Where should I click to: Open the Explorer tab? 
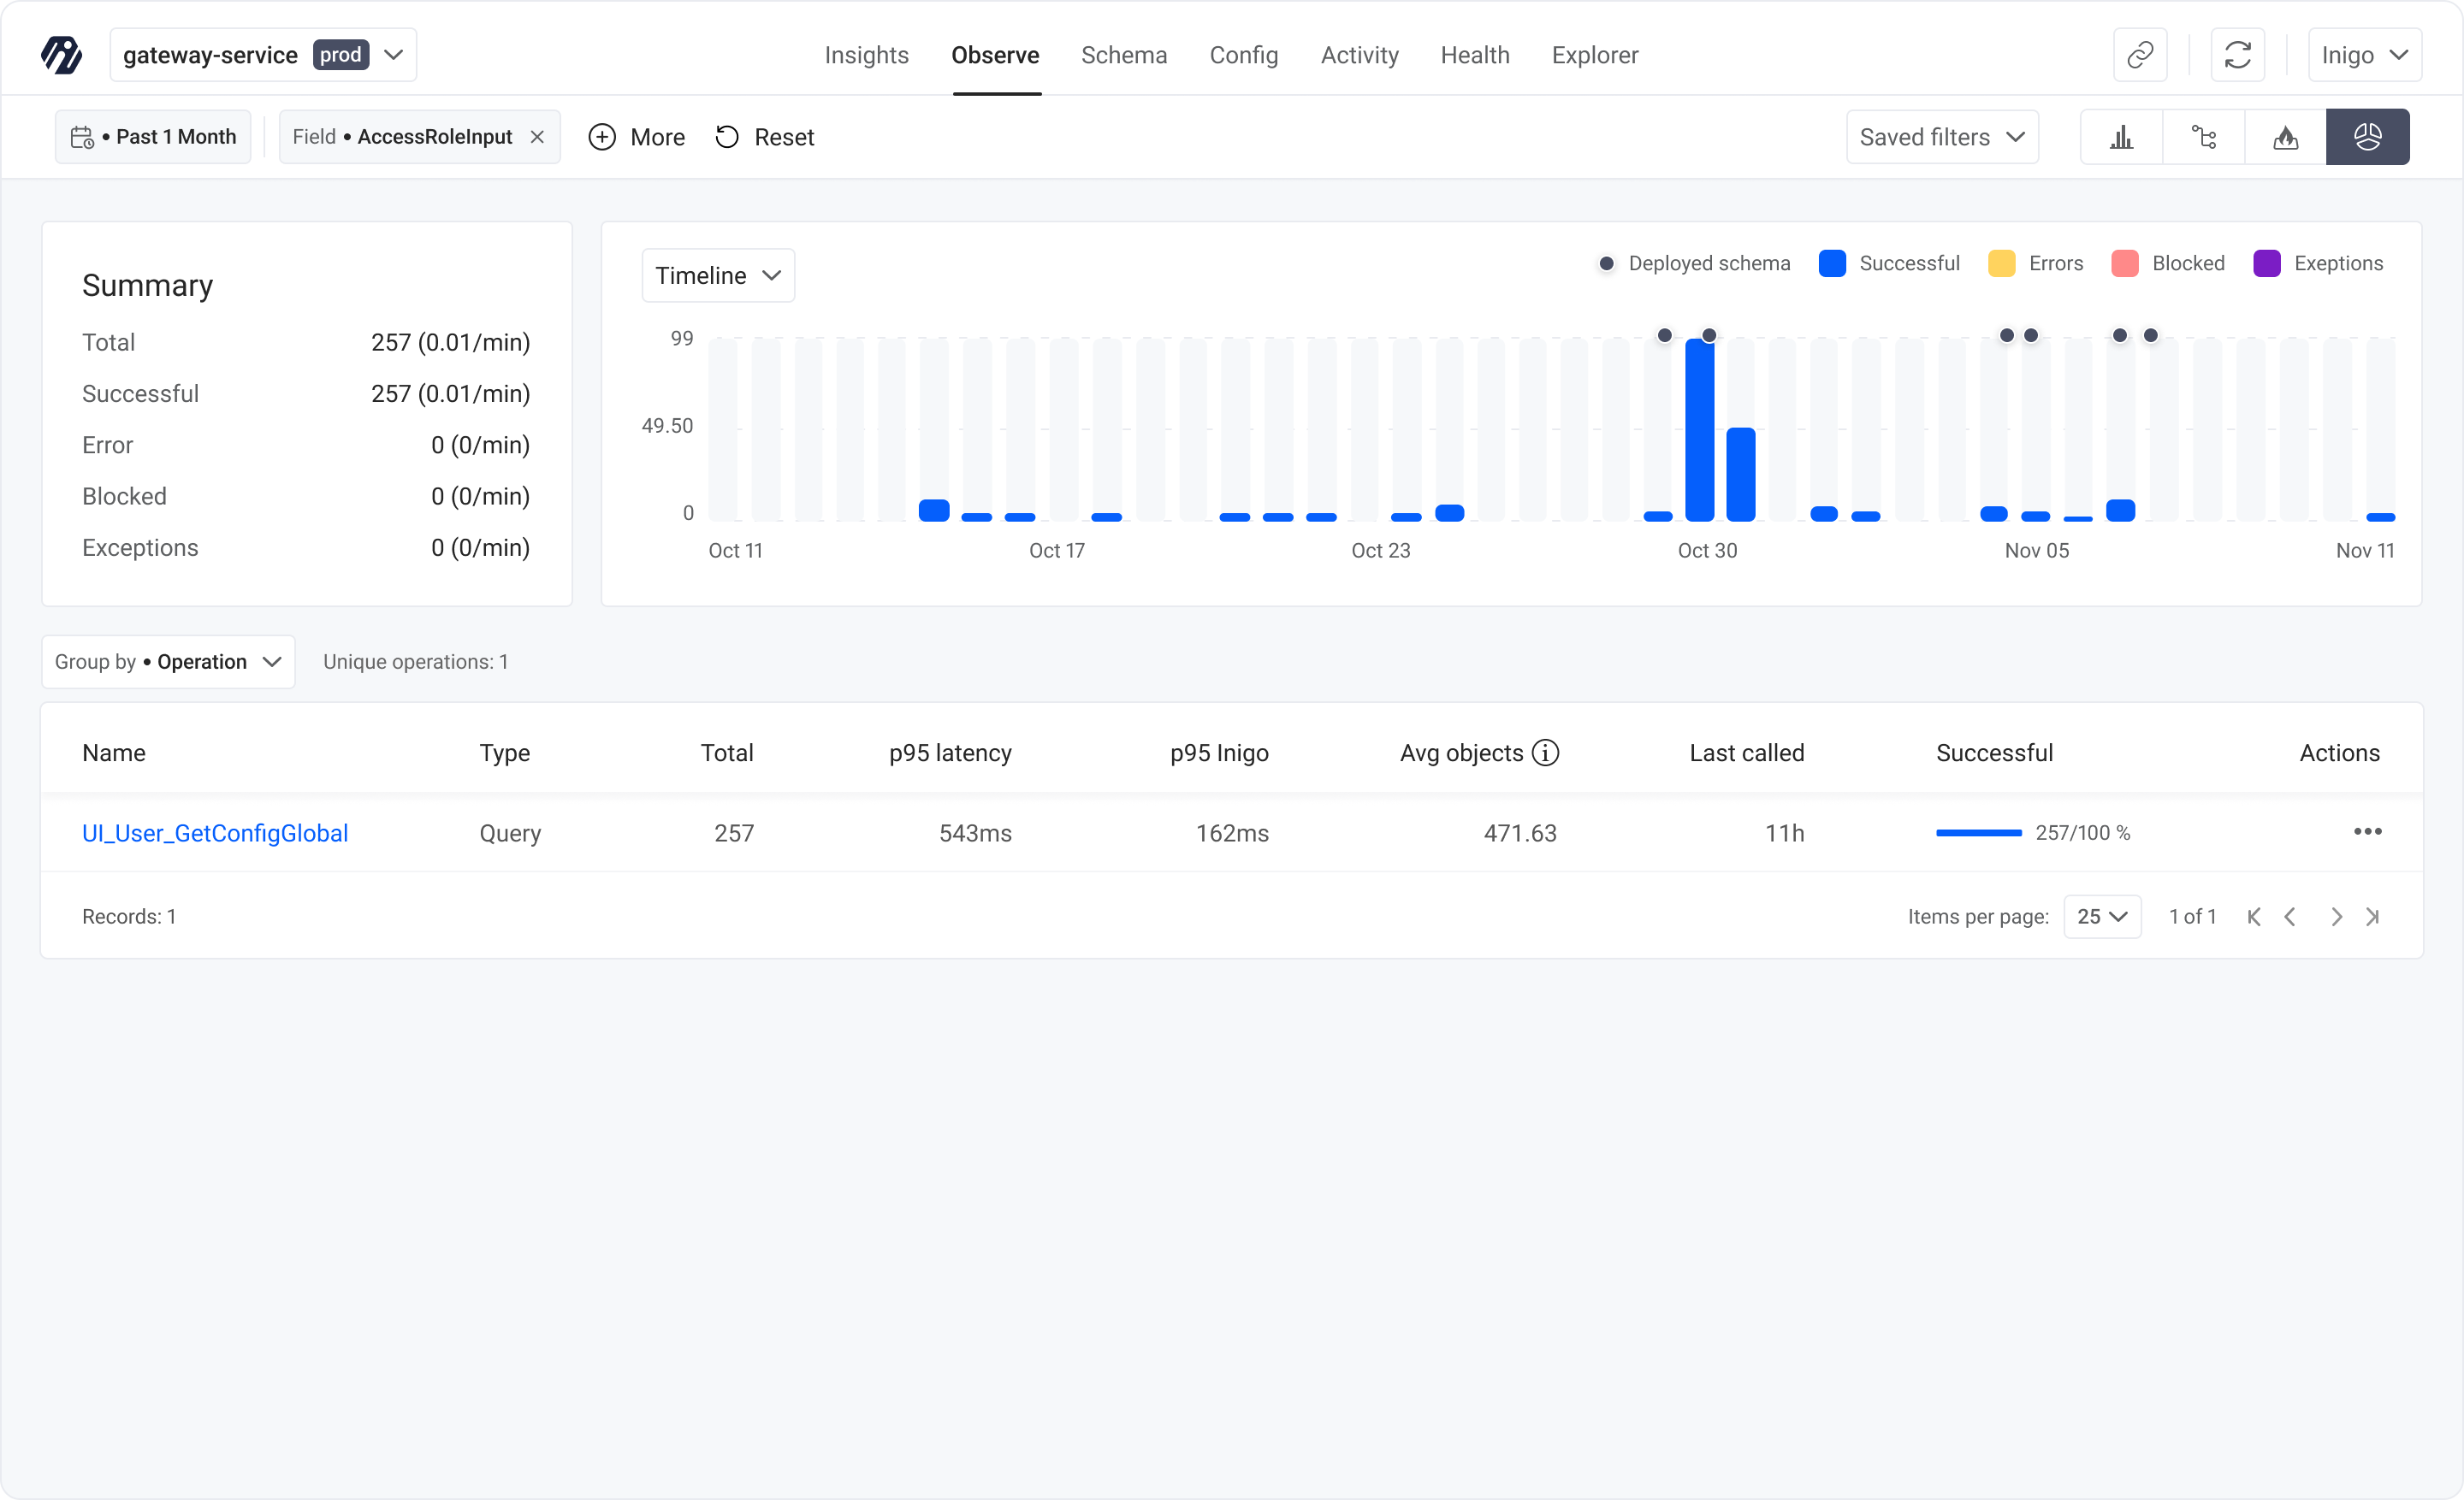pyautogui.click(x=1595, y=55)
